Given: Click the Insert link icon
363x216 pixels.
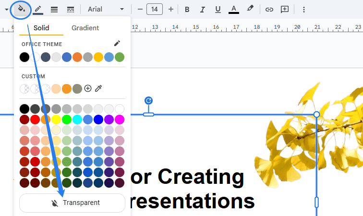Looking at the screenshot, I should (x=269, y=10).
